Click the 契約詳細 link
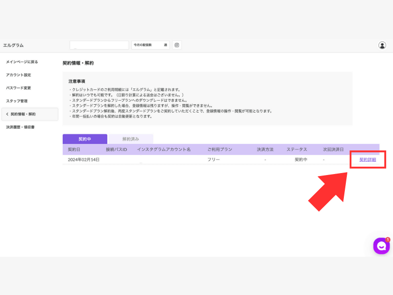The image size is (393, 295). 367,159
